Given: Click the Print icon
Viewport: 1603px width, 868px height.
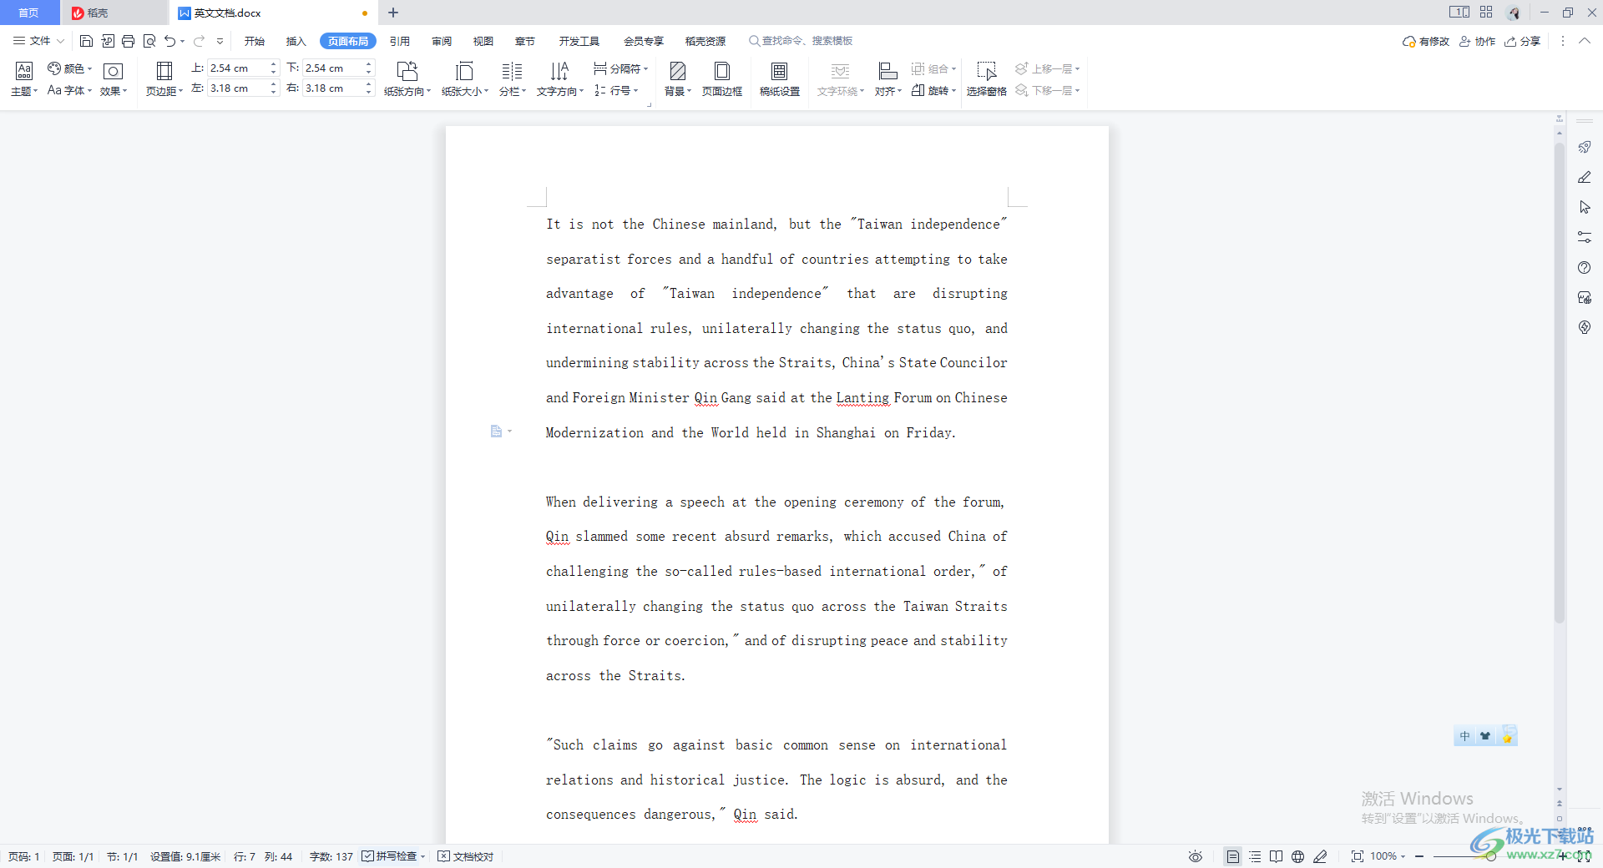Looking at the screenshot, I should click(x=129, y=41).
